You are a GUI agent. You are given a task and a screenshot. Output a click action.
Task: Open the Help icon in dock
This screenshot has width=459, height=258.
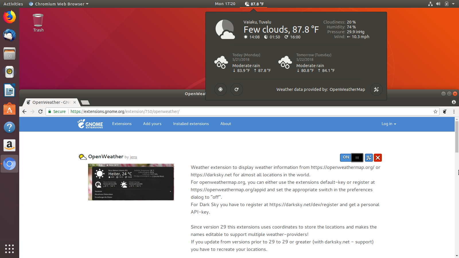pos(9,127)
